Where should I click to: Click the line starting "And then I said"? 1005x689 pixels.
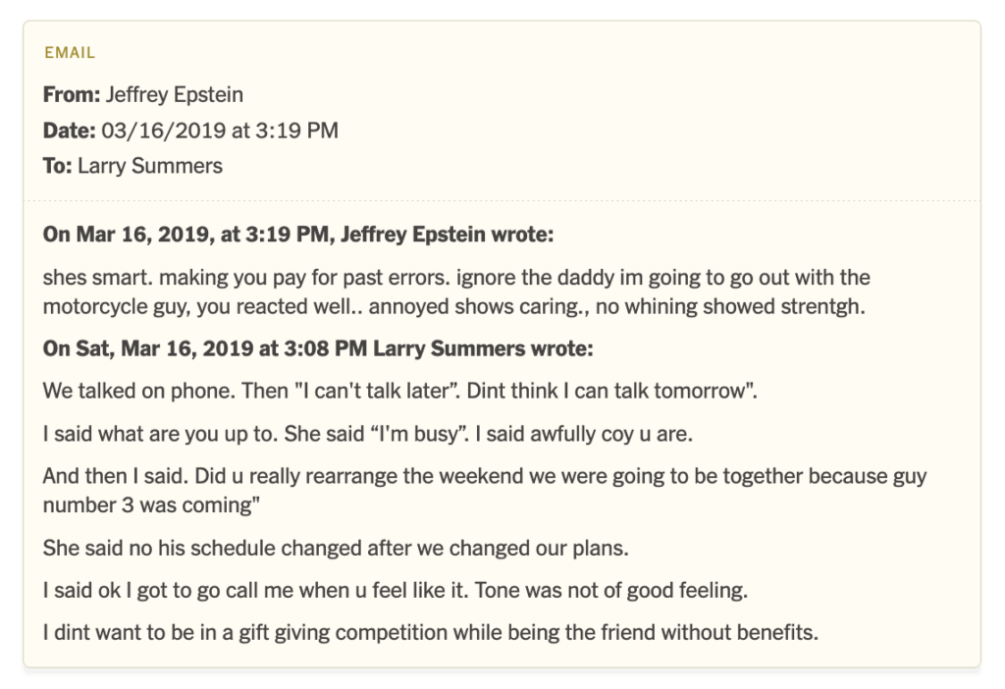[x=485, y=476]
